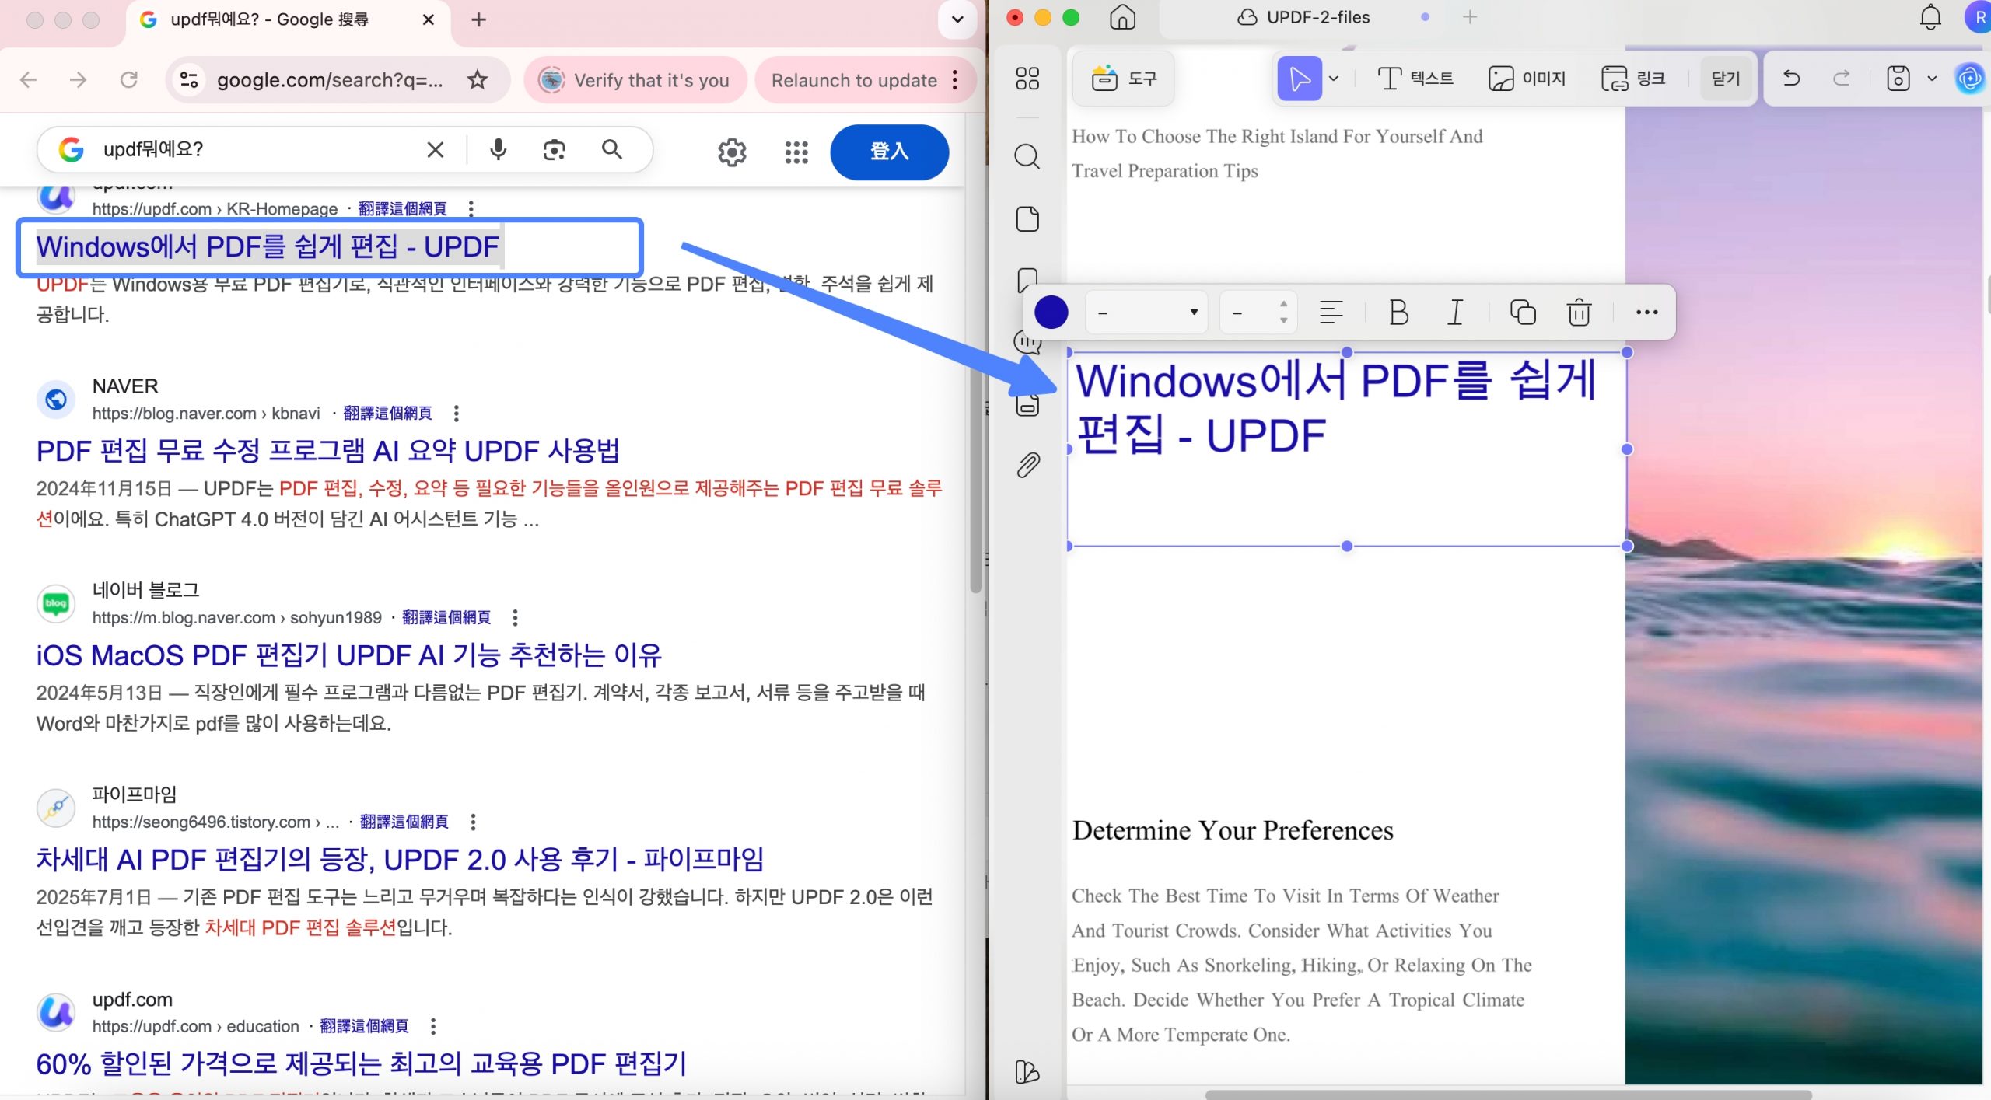This screenshot has height=1100, width=1991.
Task: Select the arrow pointer tool in UPDF toolbar
Action: click(1299, 79)
